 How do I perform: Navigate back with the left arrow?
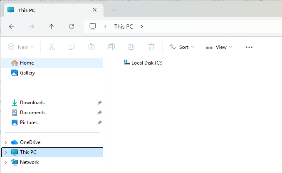pyautogui.click(x=12, y=26)
